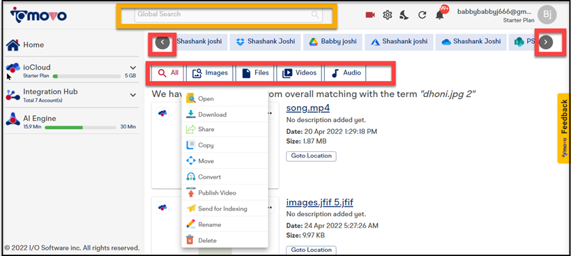The width and height of the screenshot is (571, 256).
Task: Choose Open from the context menu
Action: click(x=224, y=98)
